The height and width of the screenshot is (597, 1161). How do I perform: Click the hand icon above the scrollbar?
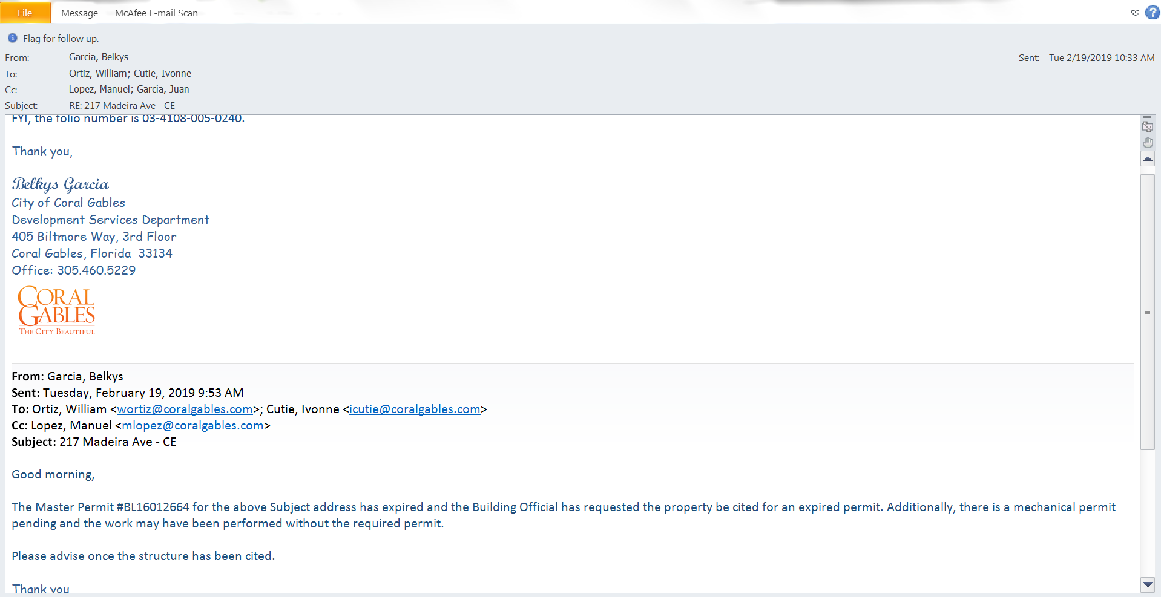pyautogui.click(x=1148, y=143)
